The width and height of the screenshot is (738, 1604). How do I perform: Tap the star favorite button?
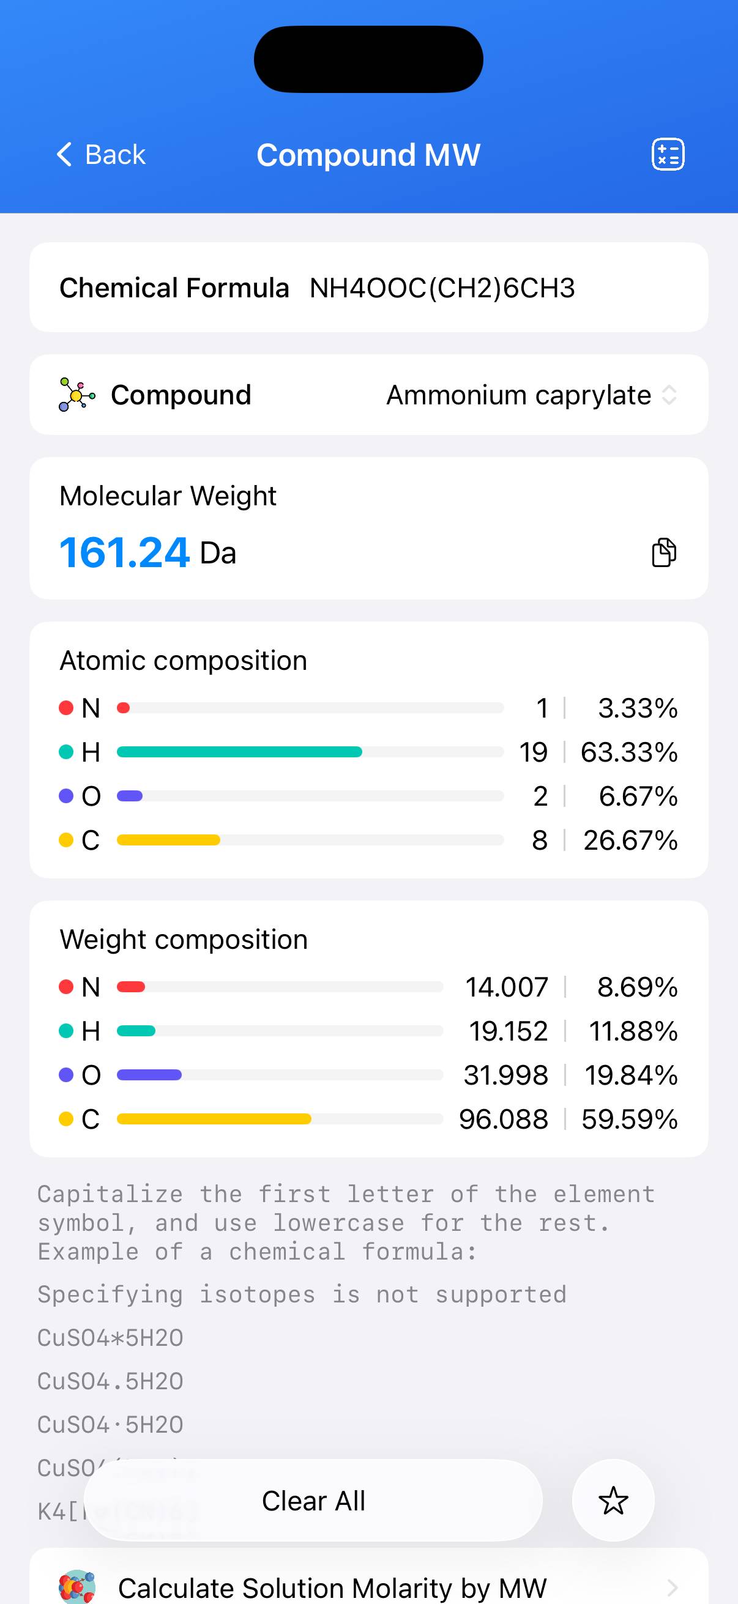613,1500
